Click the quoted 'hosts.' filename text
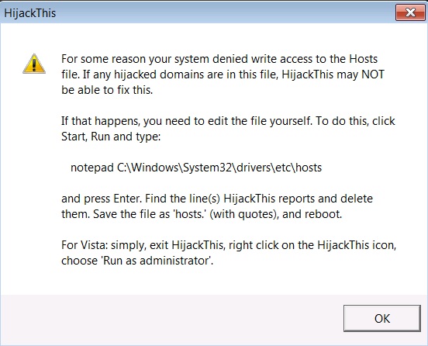428x346 pixels. [x=189, y=214]
